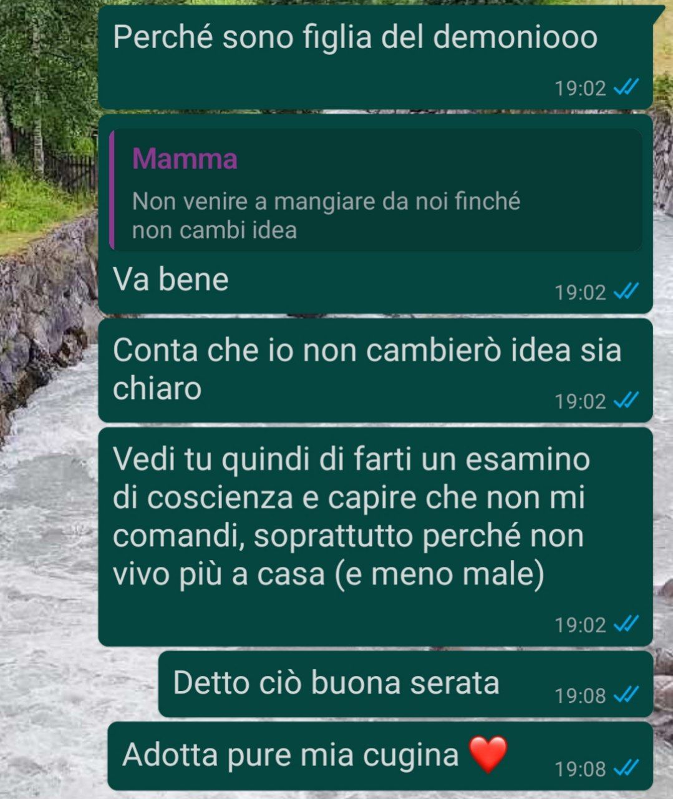Tap the 'Perché sono figlia del demoniooo' message
This screenshot has height=799, width=673.
(x=375, y=57)
